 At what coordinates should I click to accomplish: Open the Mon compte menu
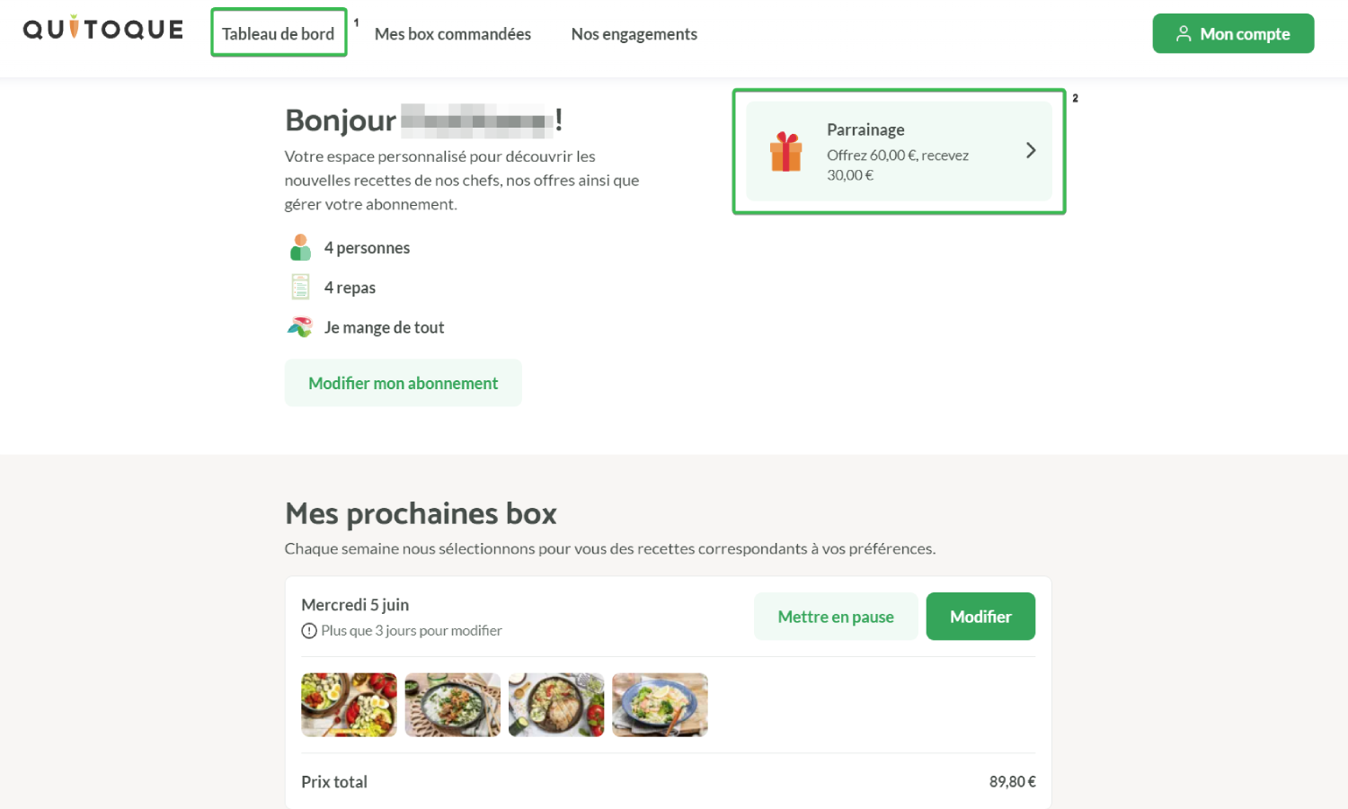coord(1233,33)
